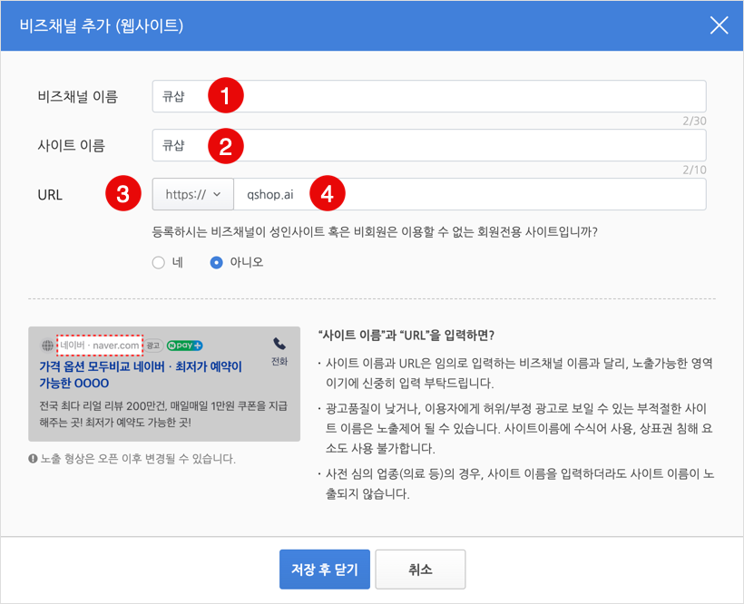This screenshot has width=744, height=604.
Task: Click the globe icon in ad preview
Action: tap(47, 346)
